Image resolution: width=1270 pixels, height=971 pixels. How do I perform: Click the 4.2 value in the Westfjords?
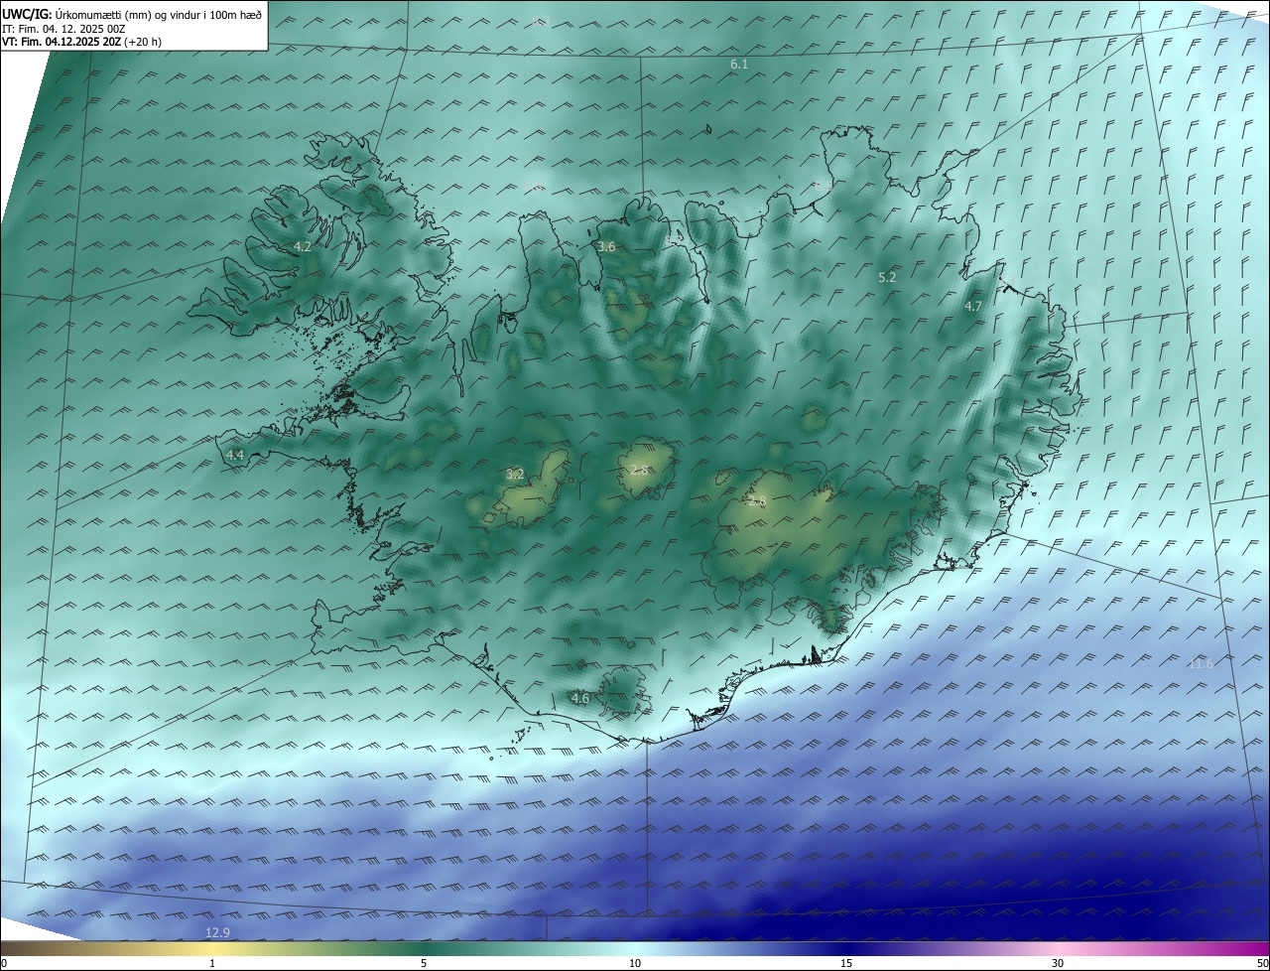pyautogui.click(x=303, y=246)
